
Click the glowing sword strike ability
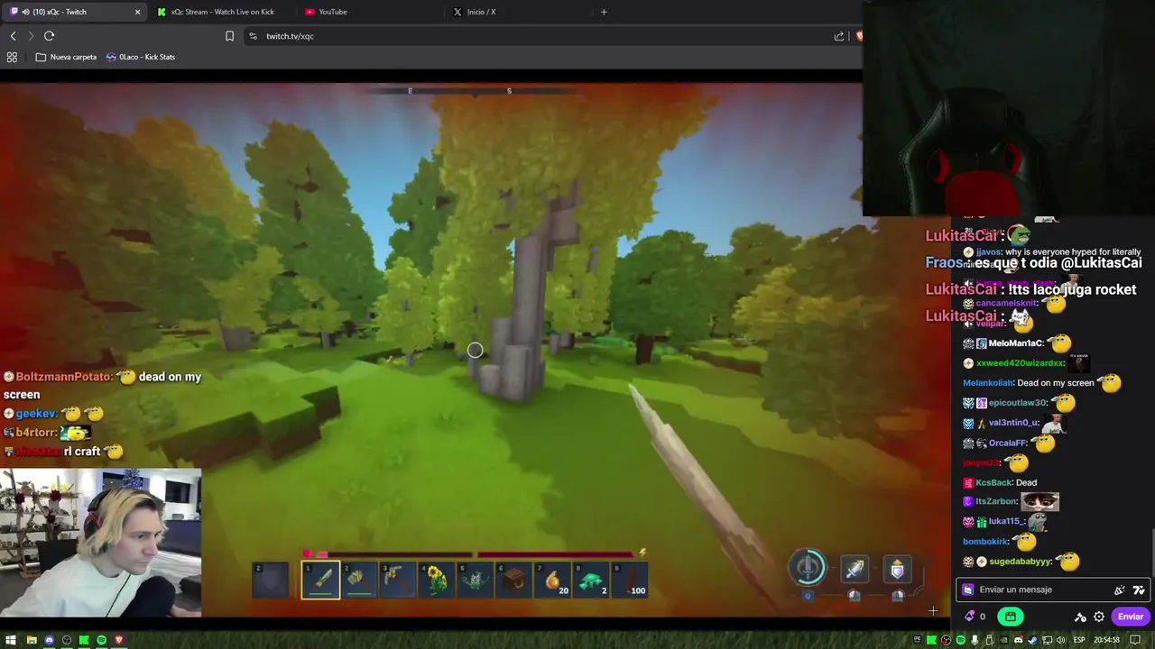click(x=854, y=569)
